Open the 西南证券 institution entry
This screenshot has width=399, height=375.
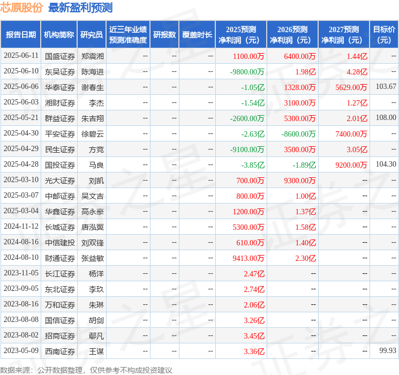[59, 351]
